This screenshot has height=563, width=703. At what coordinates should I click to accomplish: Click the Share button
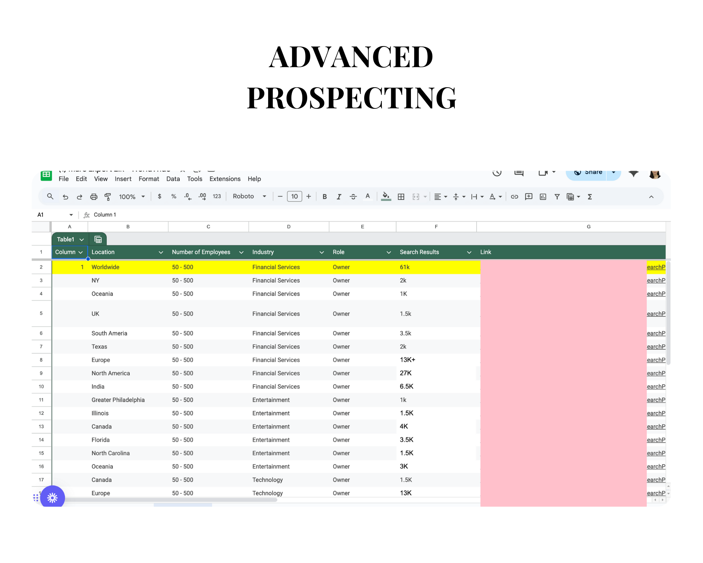click(587, 173)
